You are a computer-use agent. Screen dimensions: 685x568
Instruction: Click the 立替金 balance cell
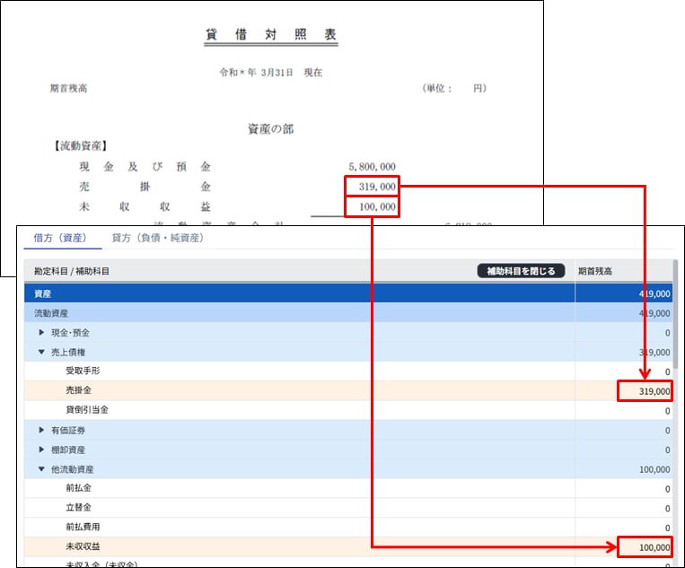click(625, 508)
